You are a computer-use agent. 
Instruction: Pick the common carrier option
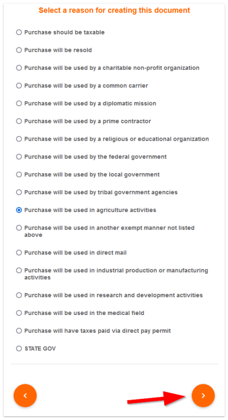point(19,86)
